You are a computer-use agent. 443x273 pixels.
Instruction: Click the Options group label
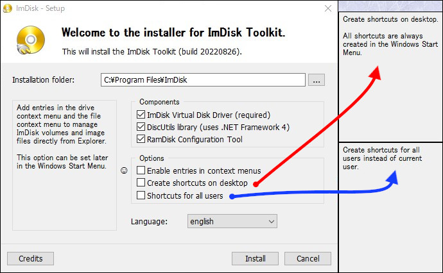tap(152, 158)
